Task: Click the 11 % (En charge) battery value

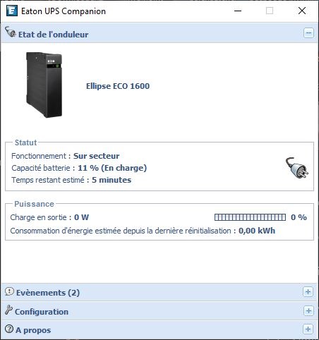Action: pyautogui.click(x=112, y=168)
